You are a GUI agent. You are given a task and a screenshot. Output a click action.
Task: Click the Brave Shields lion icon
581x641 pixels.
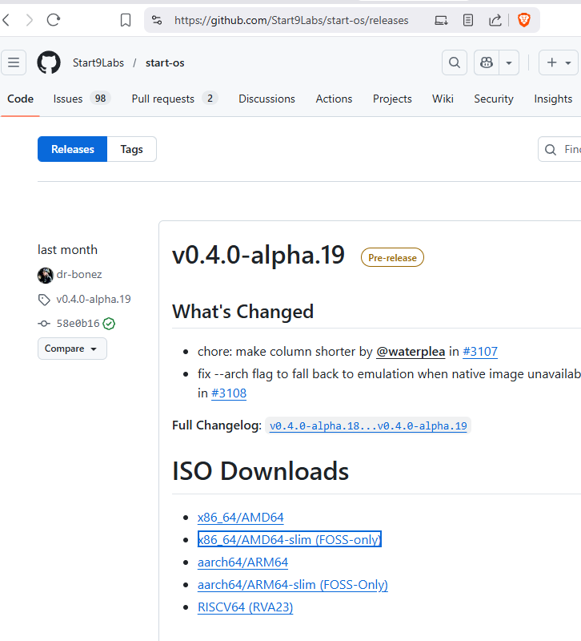pyautogui.click(x=523, y=20)
